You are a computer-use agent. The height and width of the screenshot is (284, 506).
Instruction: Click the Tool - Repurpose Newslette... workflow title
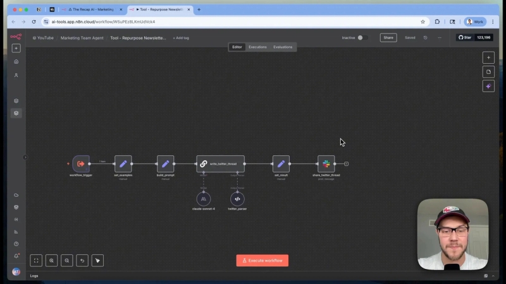pos(138,38)
